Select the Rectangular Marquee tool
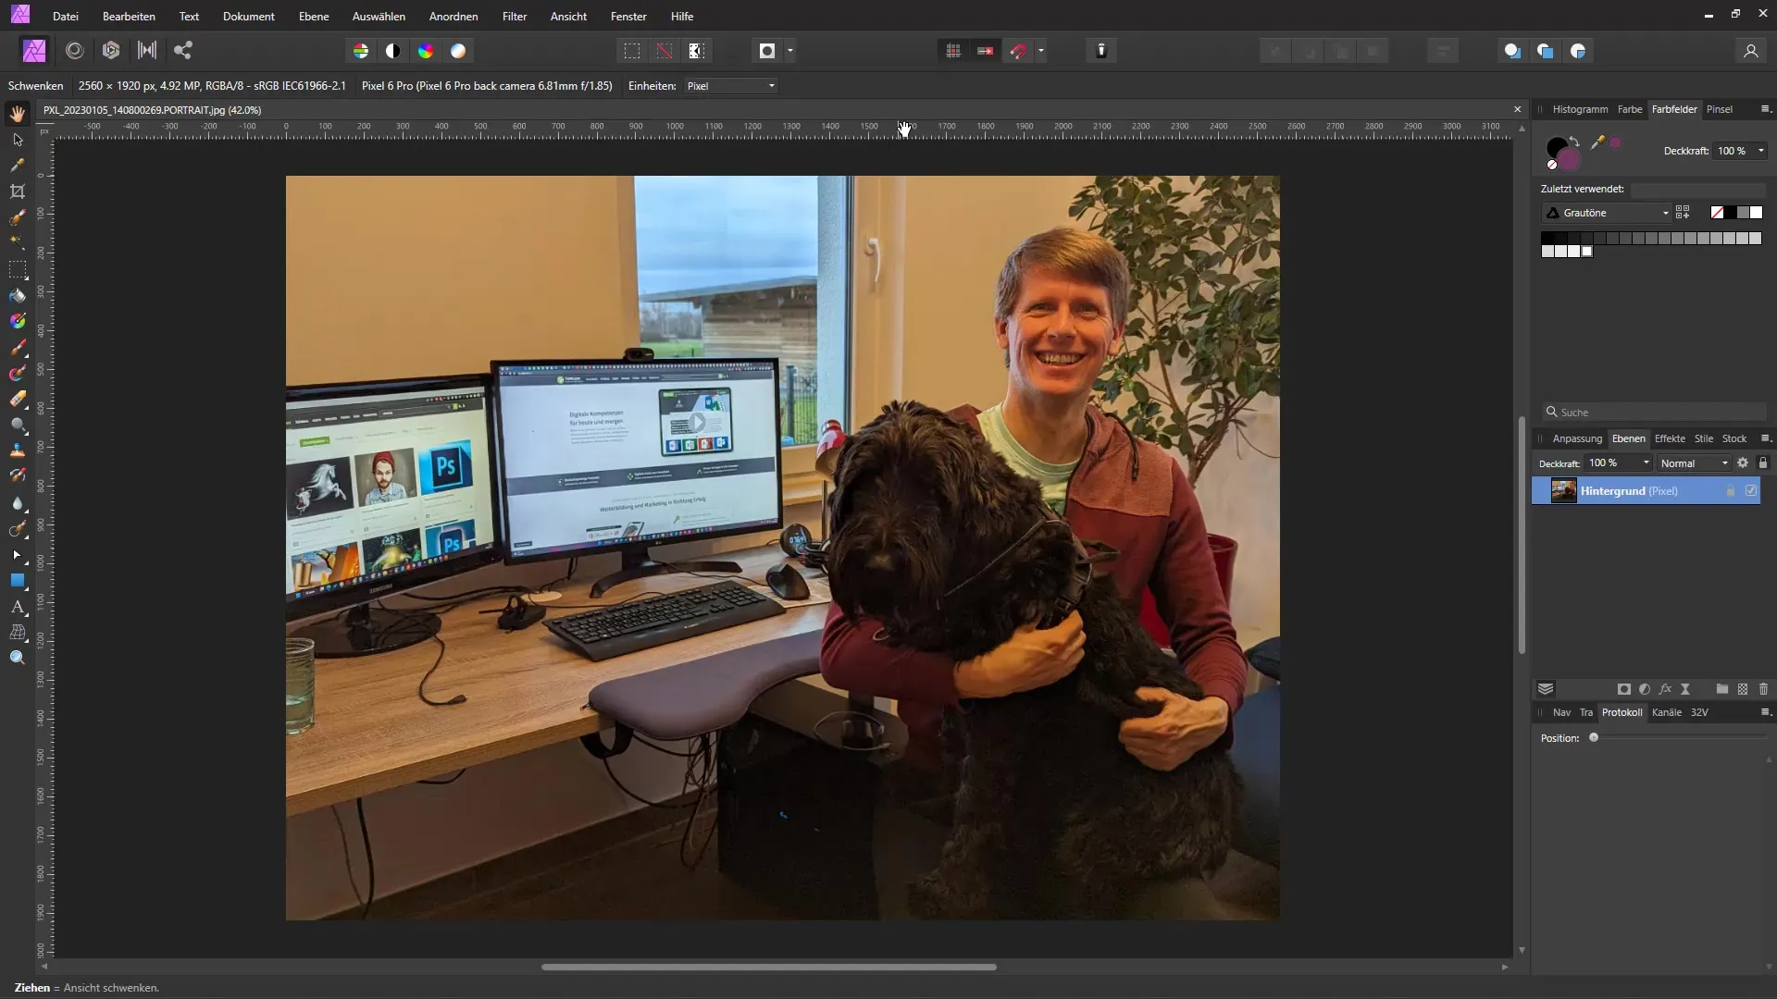Screen dimensions: 1777x999 click(18, 270)
